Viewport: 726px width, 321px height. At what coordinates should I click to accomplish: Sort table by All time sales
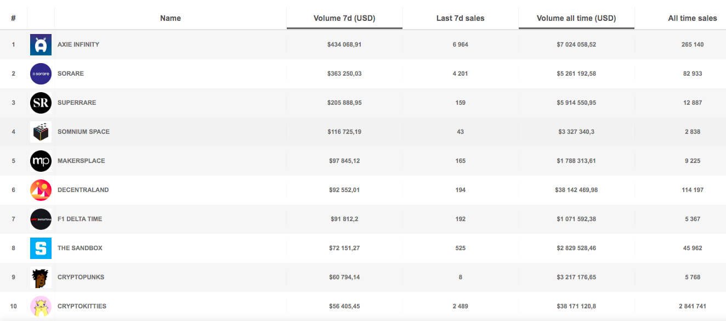point(693,18)
